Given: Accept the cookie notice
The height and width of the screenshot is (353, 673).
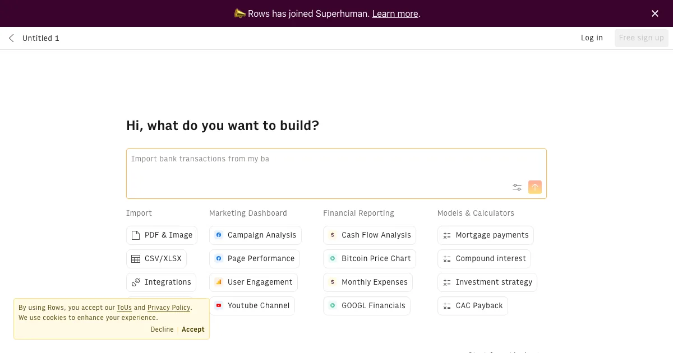Looking at the screenshot, I should (x=193, y=329).
